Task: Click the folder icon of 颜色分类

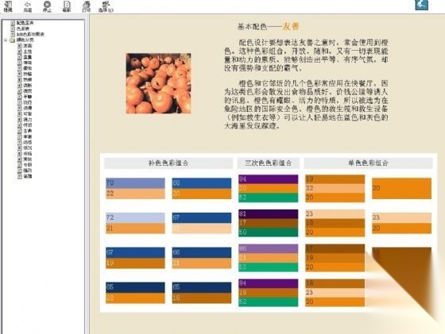Action: pyautogui.click(x=12, y=40)
